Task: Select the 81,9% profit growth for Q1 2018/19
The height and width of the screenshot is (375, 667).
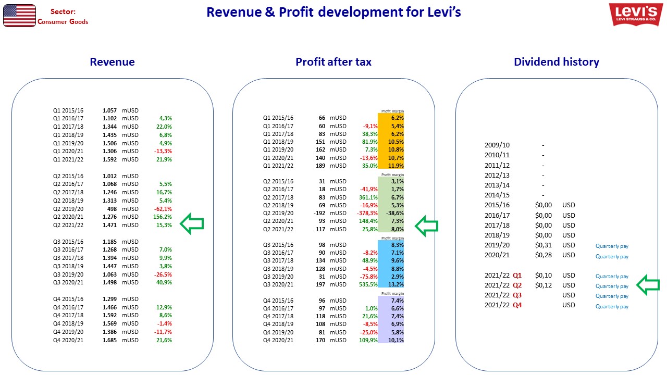Action: (369, 142)
